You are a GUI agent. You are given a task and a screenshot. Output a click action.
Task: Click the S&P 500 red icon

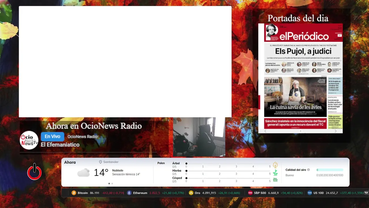click(250, 193)
